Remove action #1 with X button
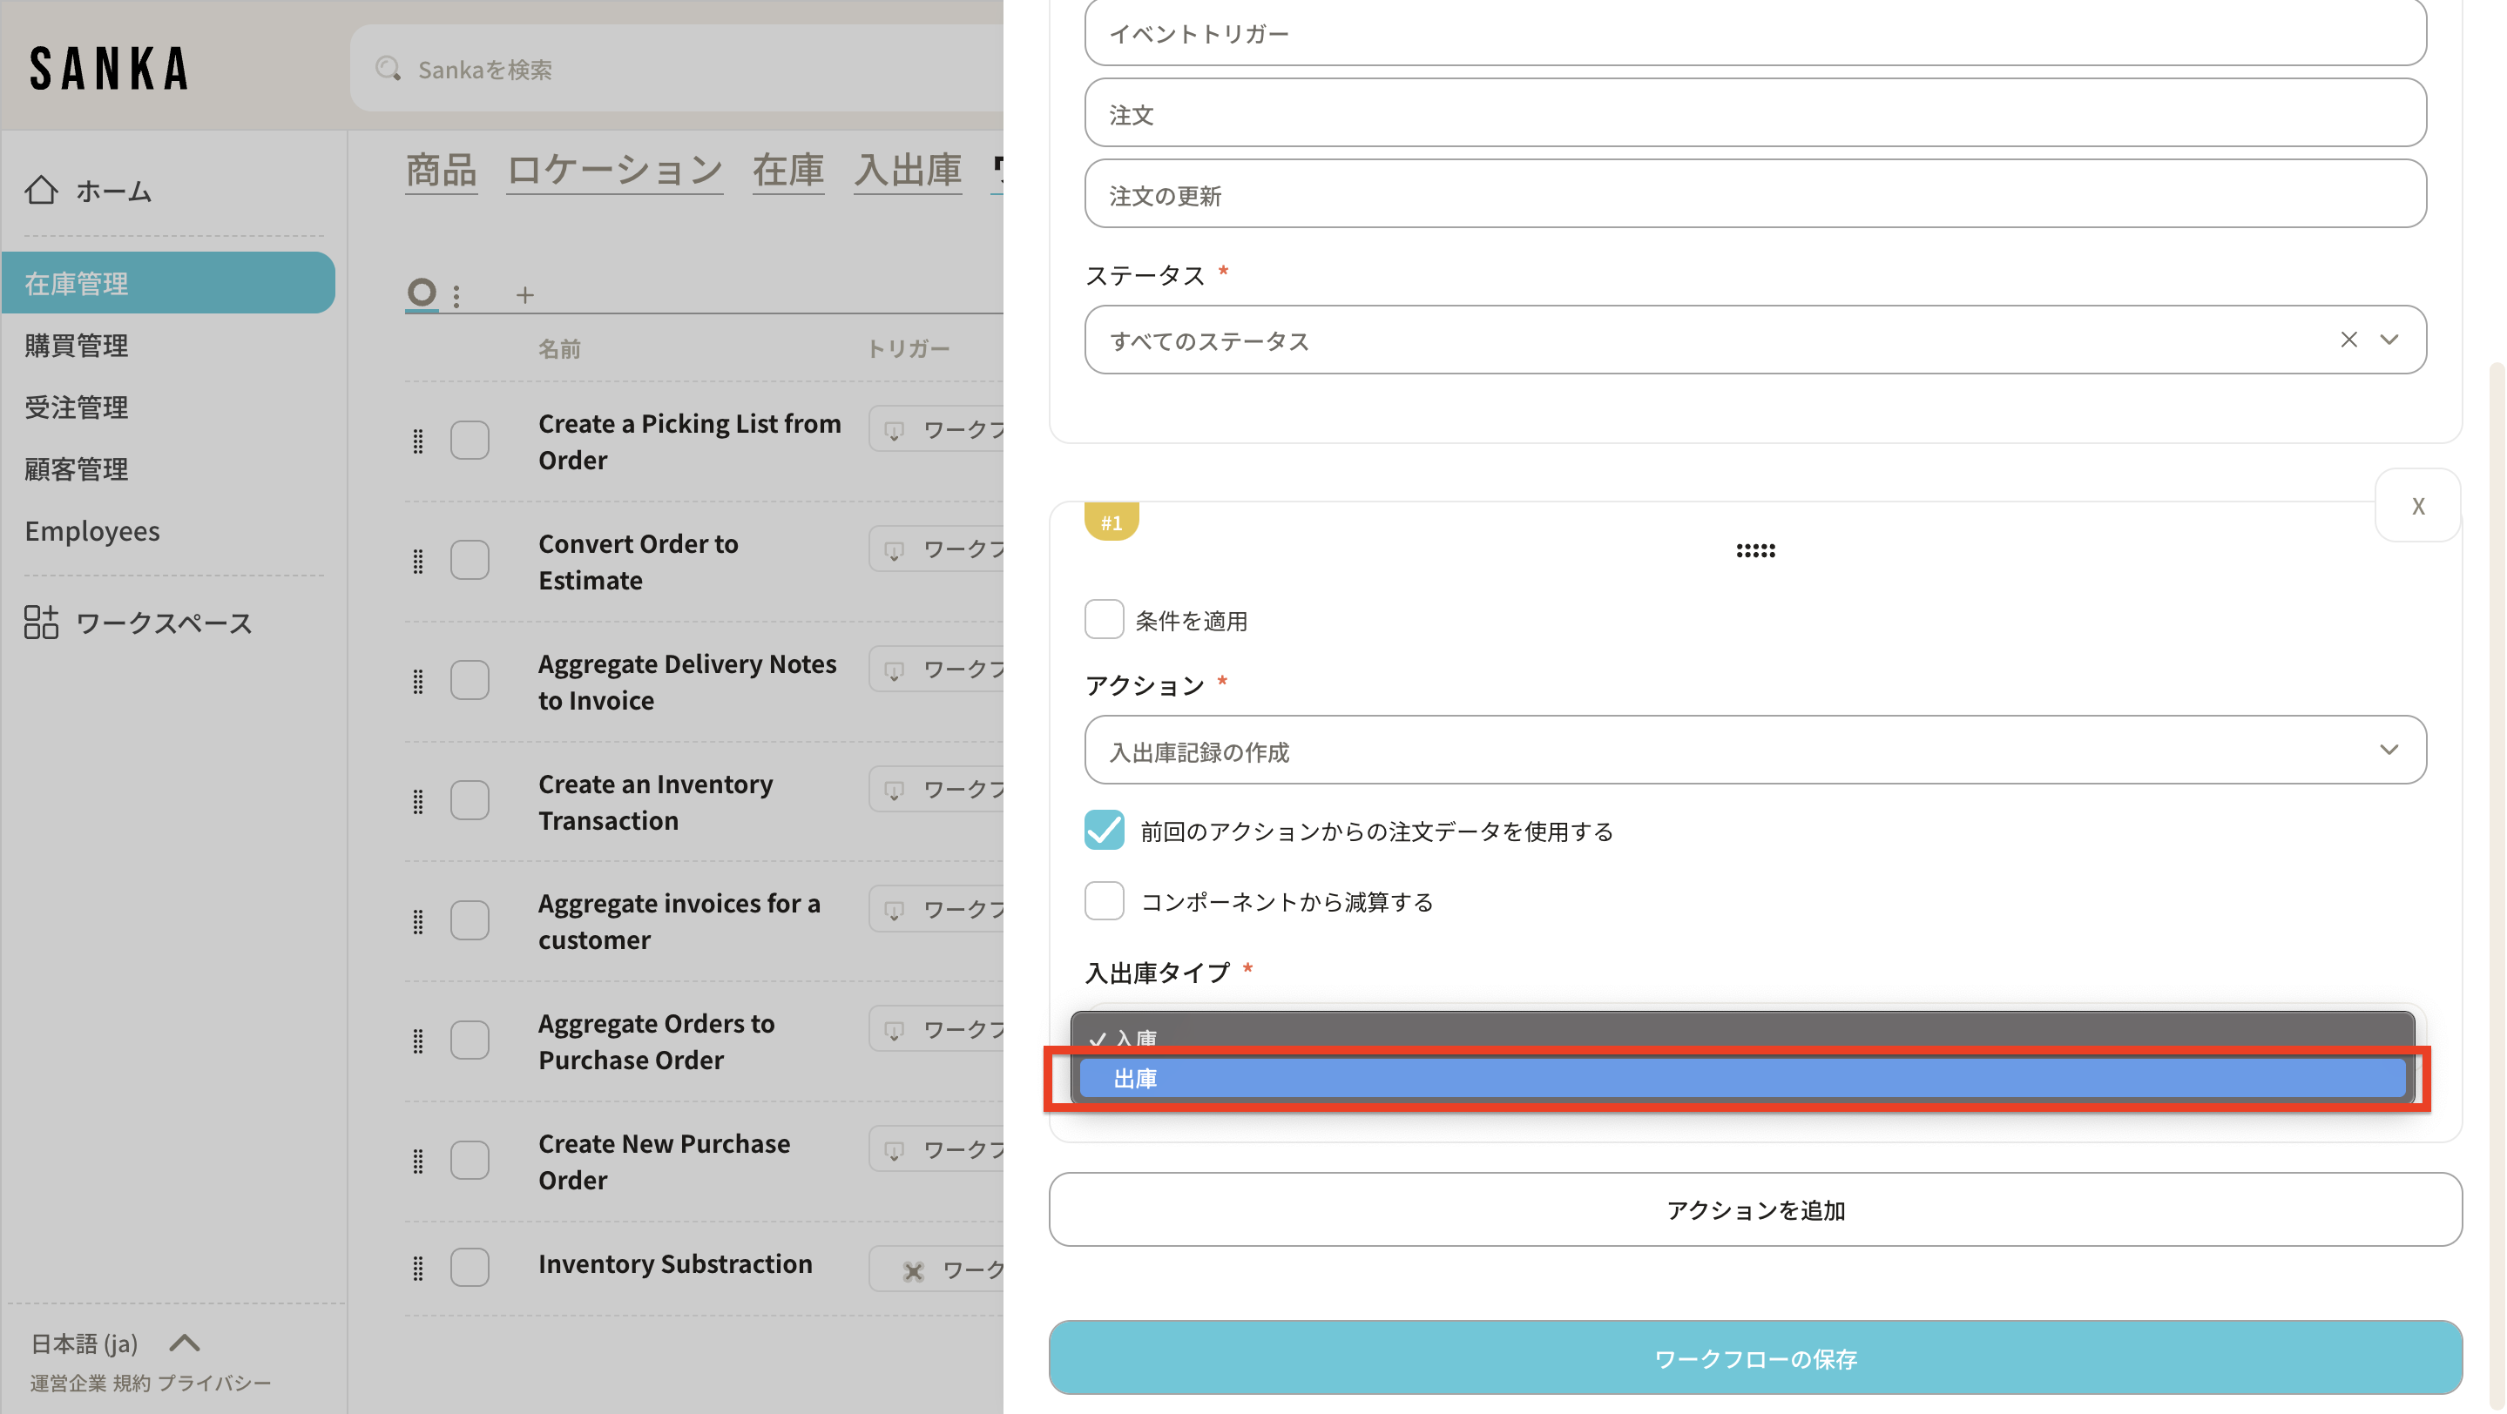This screenshot has height=1414, width=2507. 2417,506
